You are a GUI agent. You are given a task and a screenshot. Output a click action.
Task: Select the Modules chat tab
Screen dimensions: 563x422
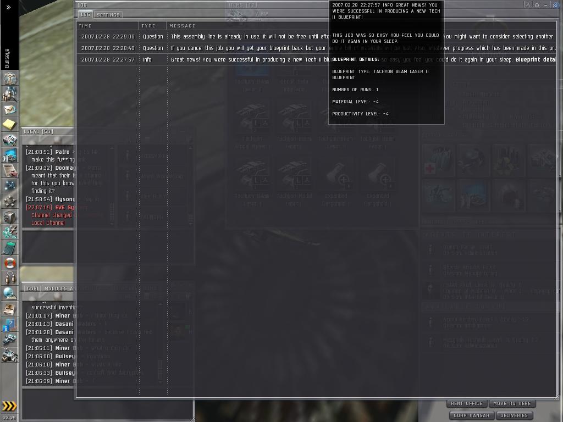click(x=57, y=288)
